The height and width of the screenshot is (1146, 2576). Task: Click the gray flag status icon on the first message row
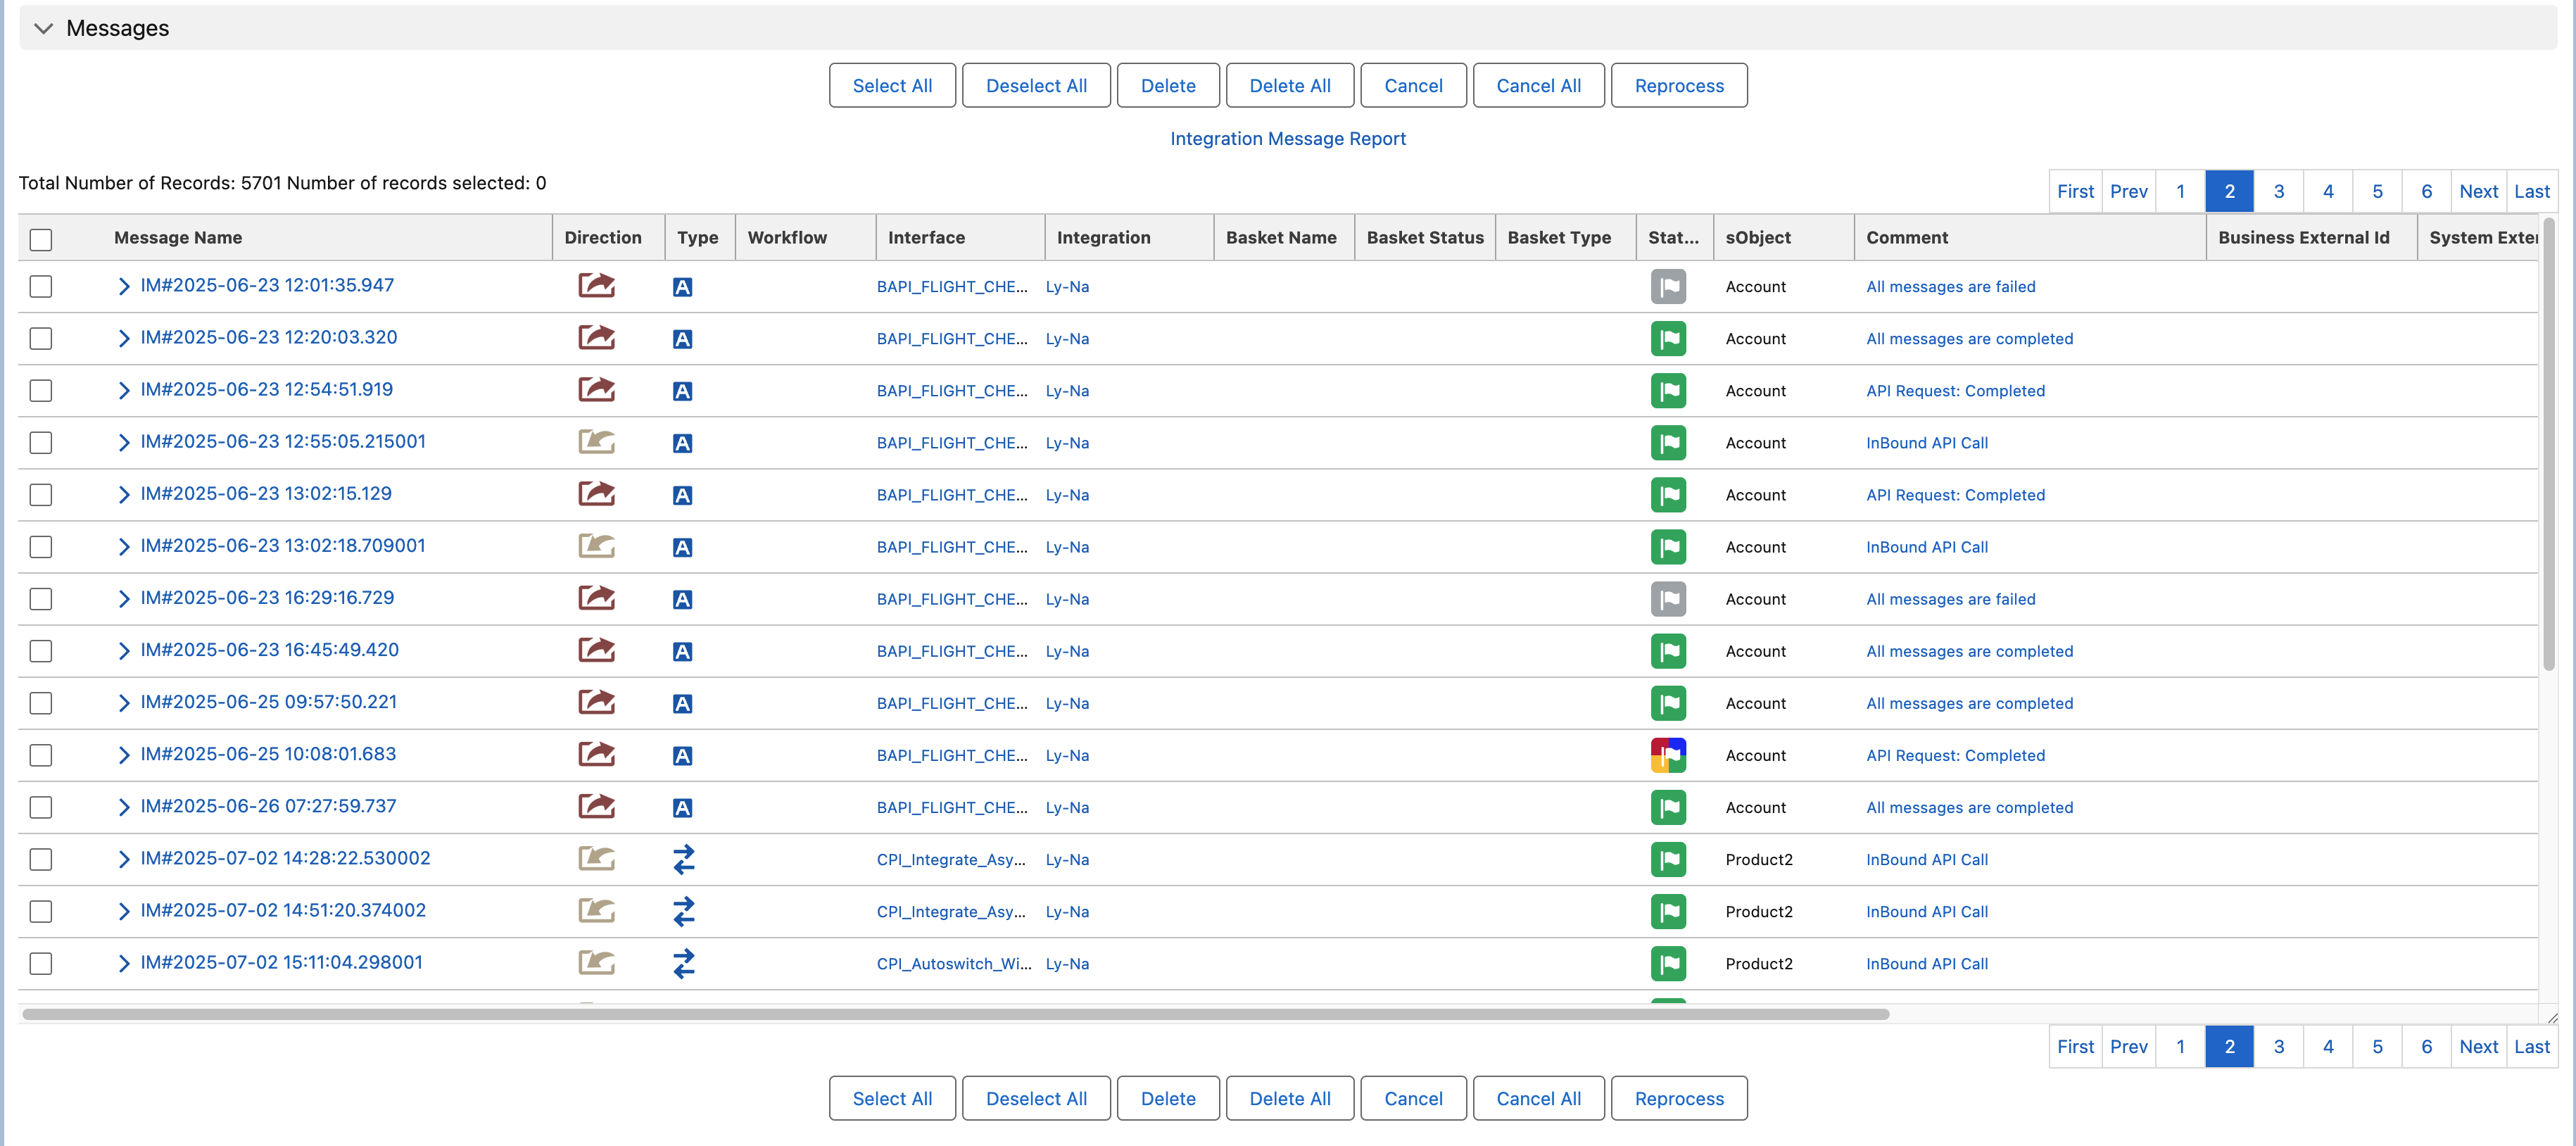coord(1668,286)
